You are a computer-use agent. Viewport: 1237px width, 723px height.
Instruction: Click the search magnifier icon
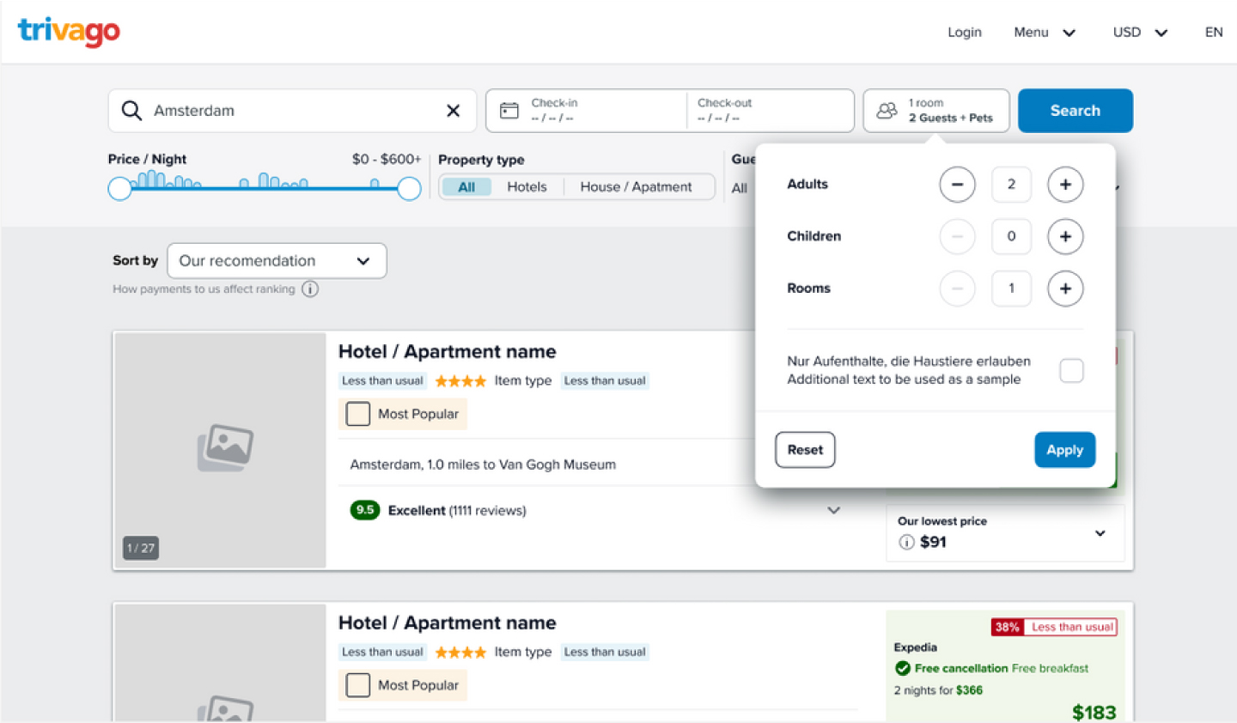pos(131,111)
